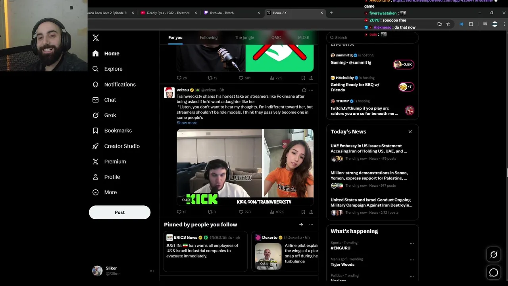Open Profile from the sidebar
This screenshot has width=508, height=286.
coord(106,177)
